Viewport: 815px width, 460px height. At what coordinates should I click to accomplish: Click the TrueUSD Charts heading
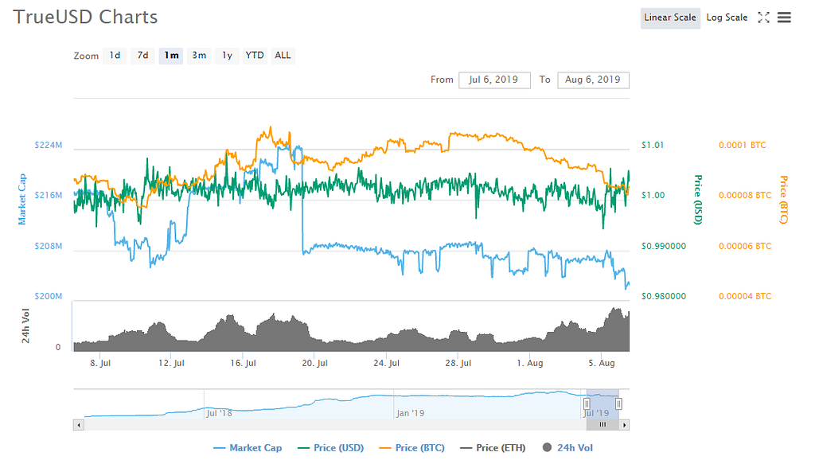85,18
